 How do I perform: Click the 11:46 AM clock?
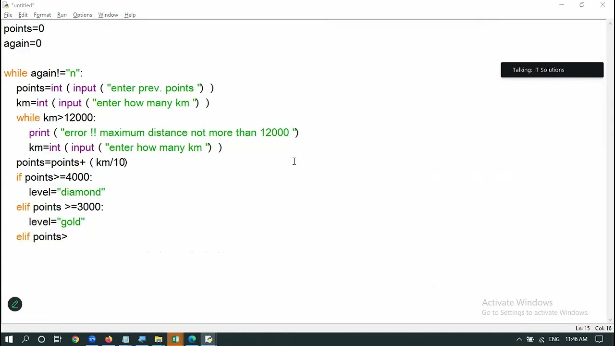(x=576, y=339)
